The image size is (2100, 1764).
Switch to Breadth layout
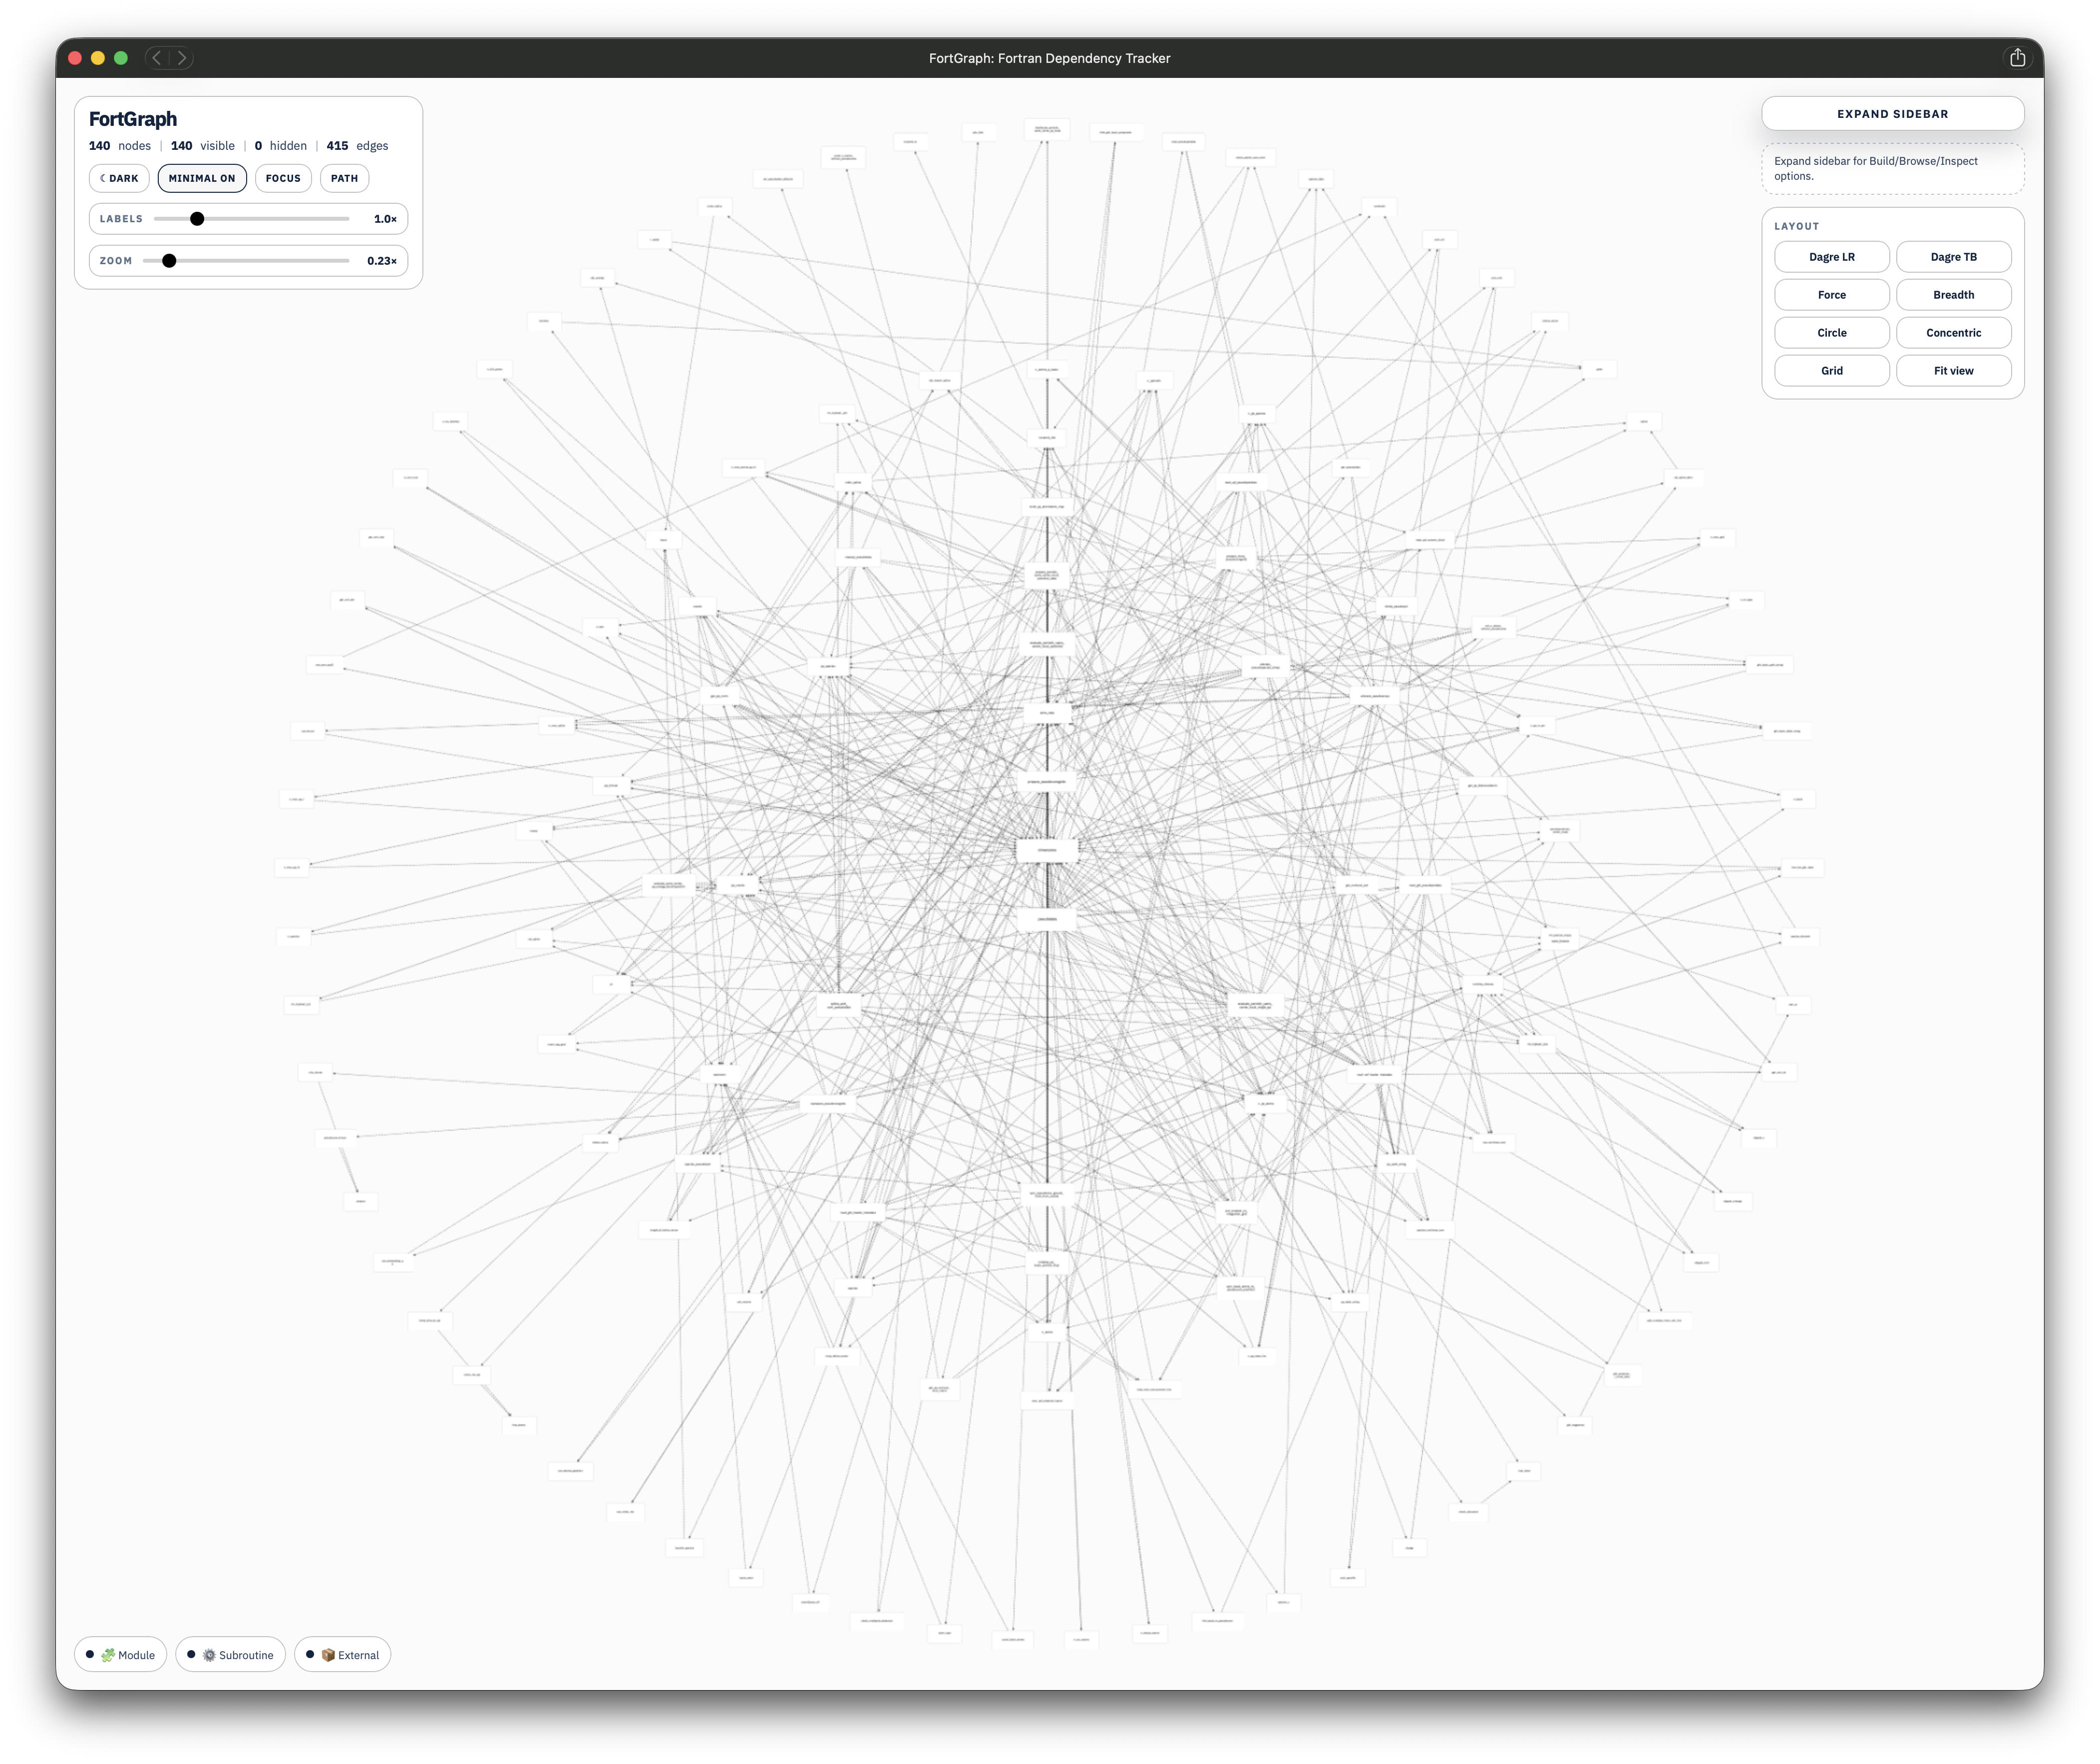coord(1953,295)
